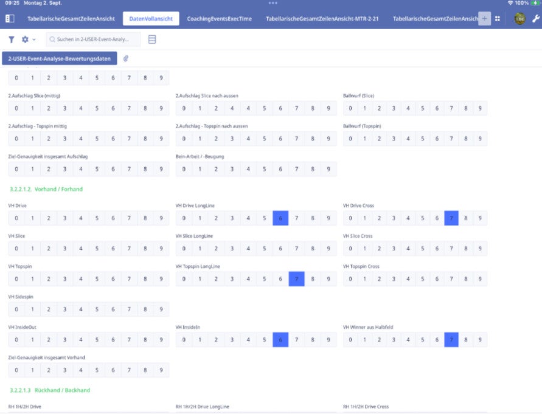Click the paperclip attachment icon
The height and width of the screenshot is (414, 542).
click(126, 58)
